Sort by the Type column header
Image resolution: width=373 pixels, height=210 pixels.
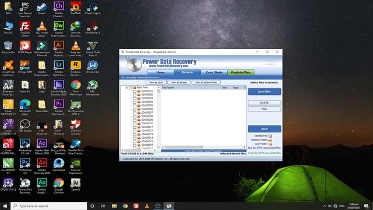click(235, 87)
